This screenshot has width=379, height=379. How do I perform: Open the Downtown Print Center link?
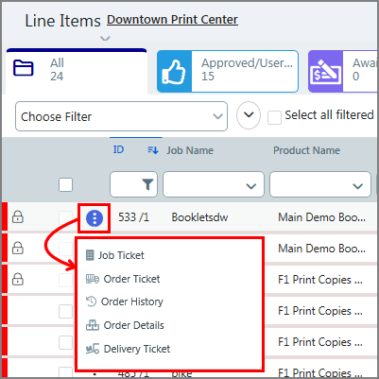point(172,20)
